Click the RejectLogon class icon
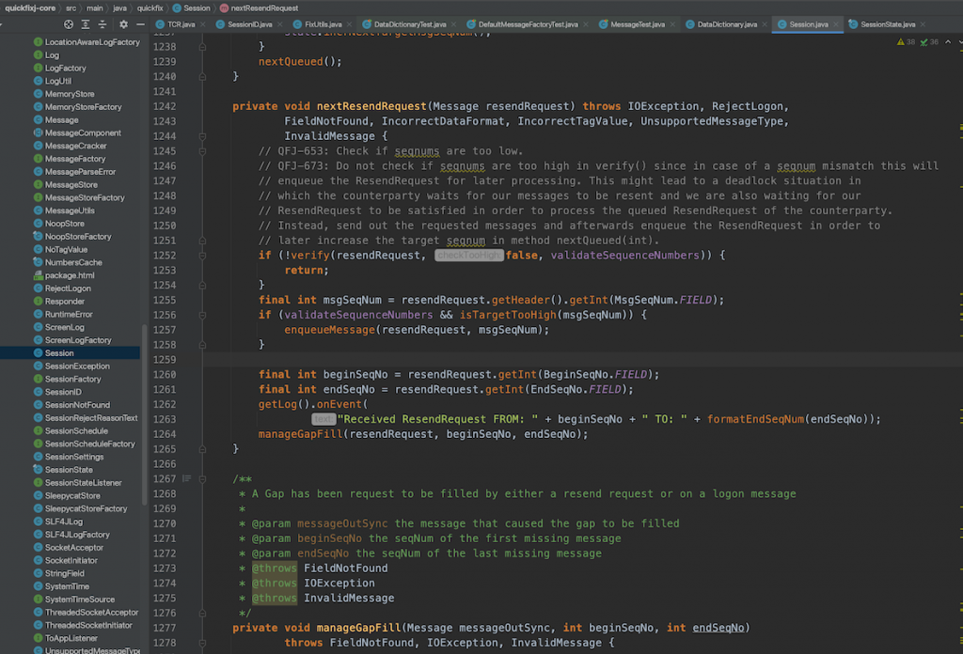 coord(38,288)
